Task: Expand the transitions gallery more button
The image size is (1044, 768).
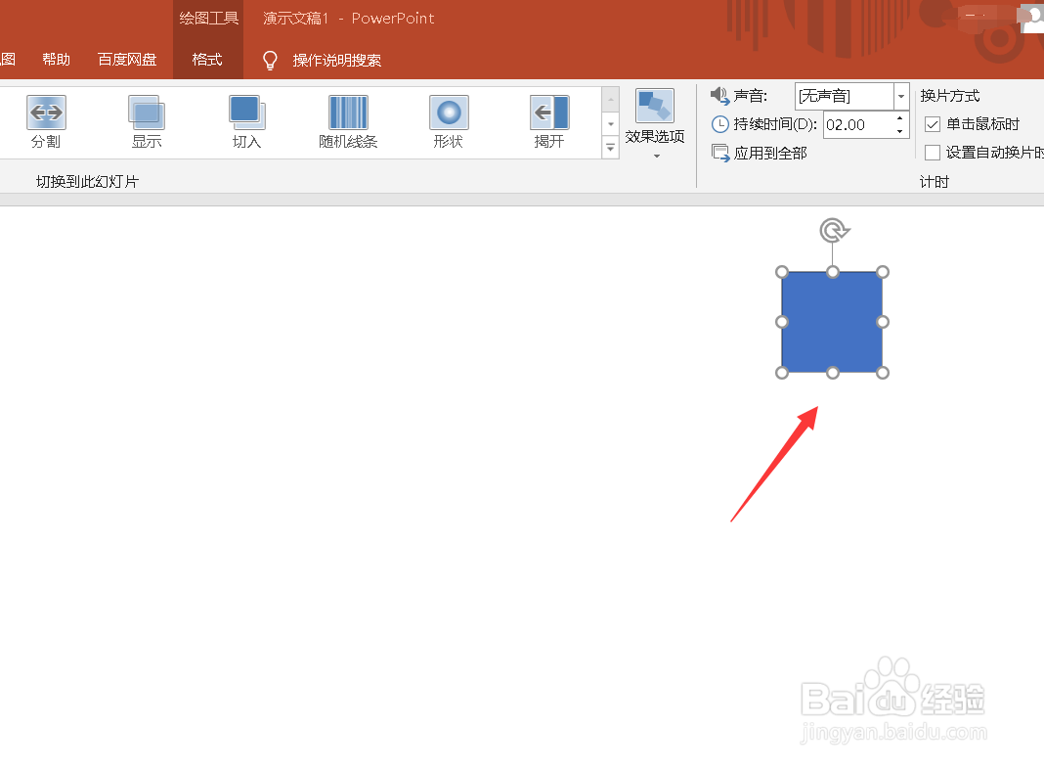Action: click(611, 147)
